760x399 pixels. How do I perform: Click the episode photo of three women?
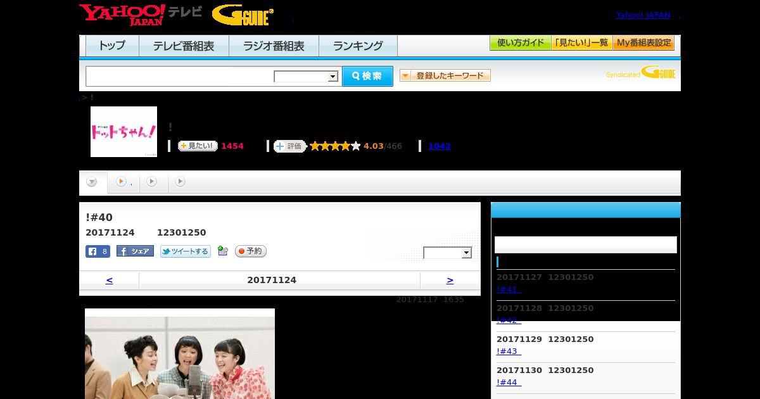tap(180, 354)
